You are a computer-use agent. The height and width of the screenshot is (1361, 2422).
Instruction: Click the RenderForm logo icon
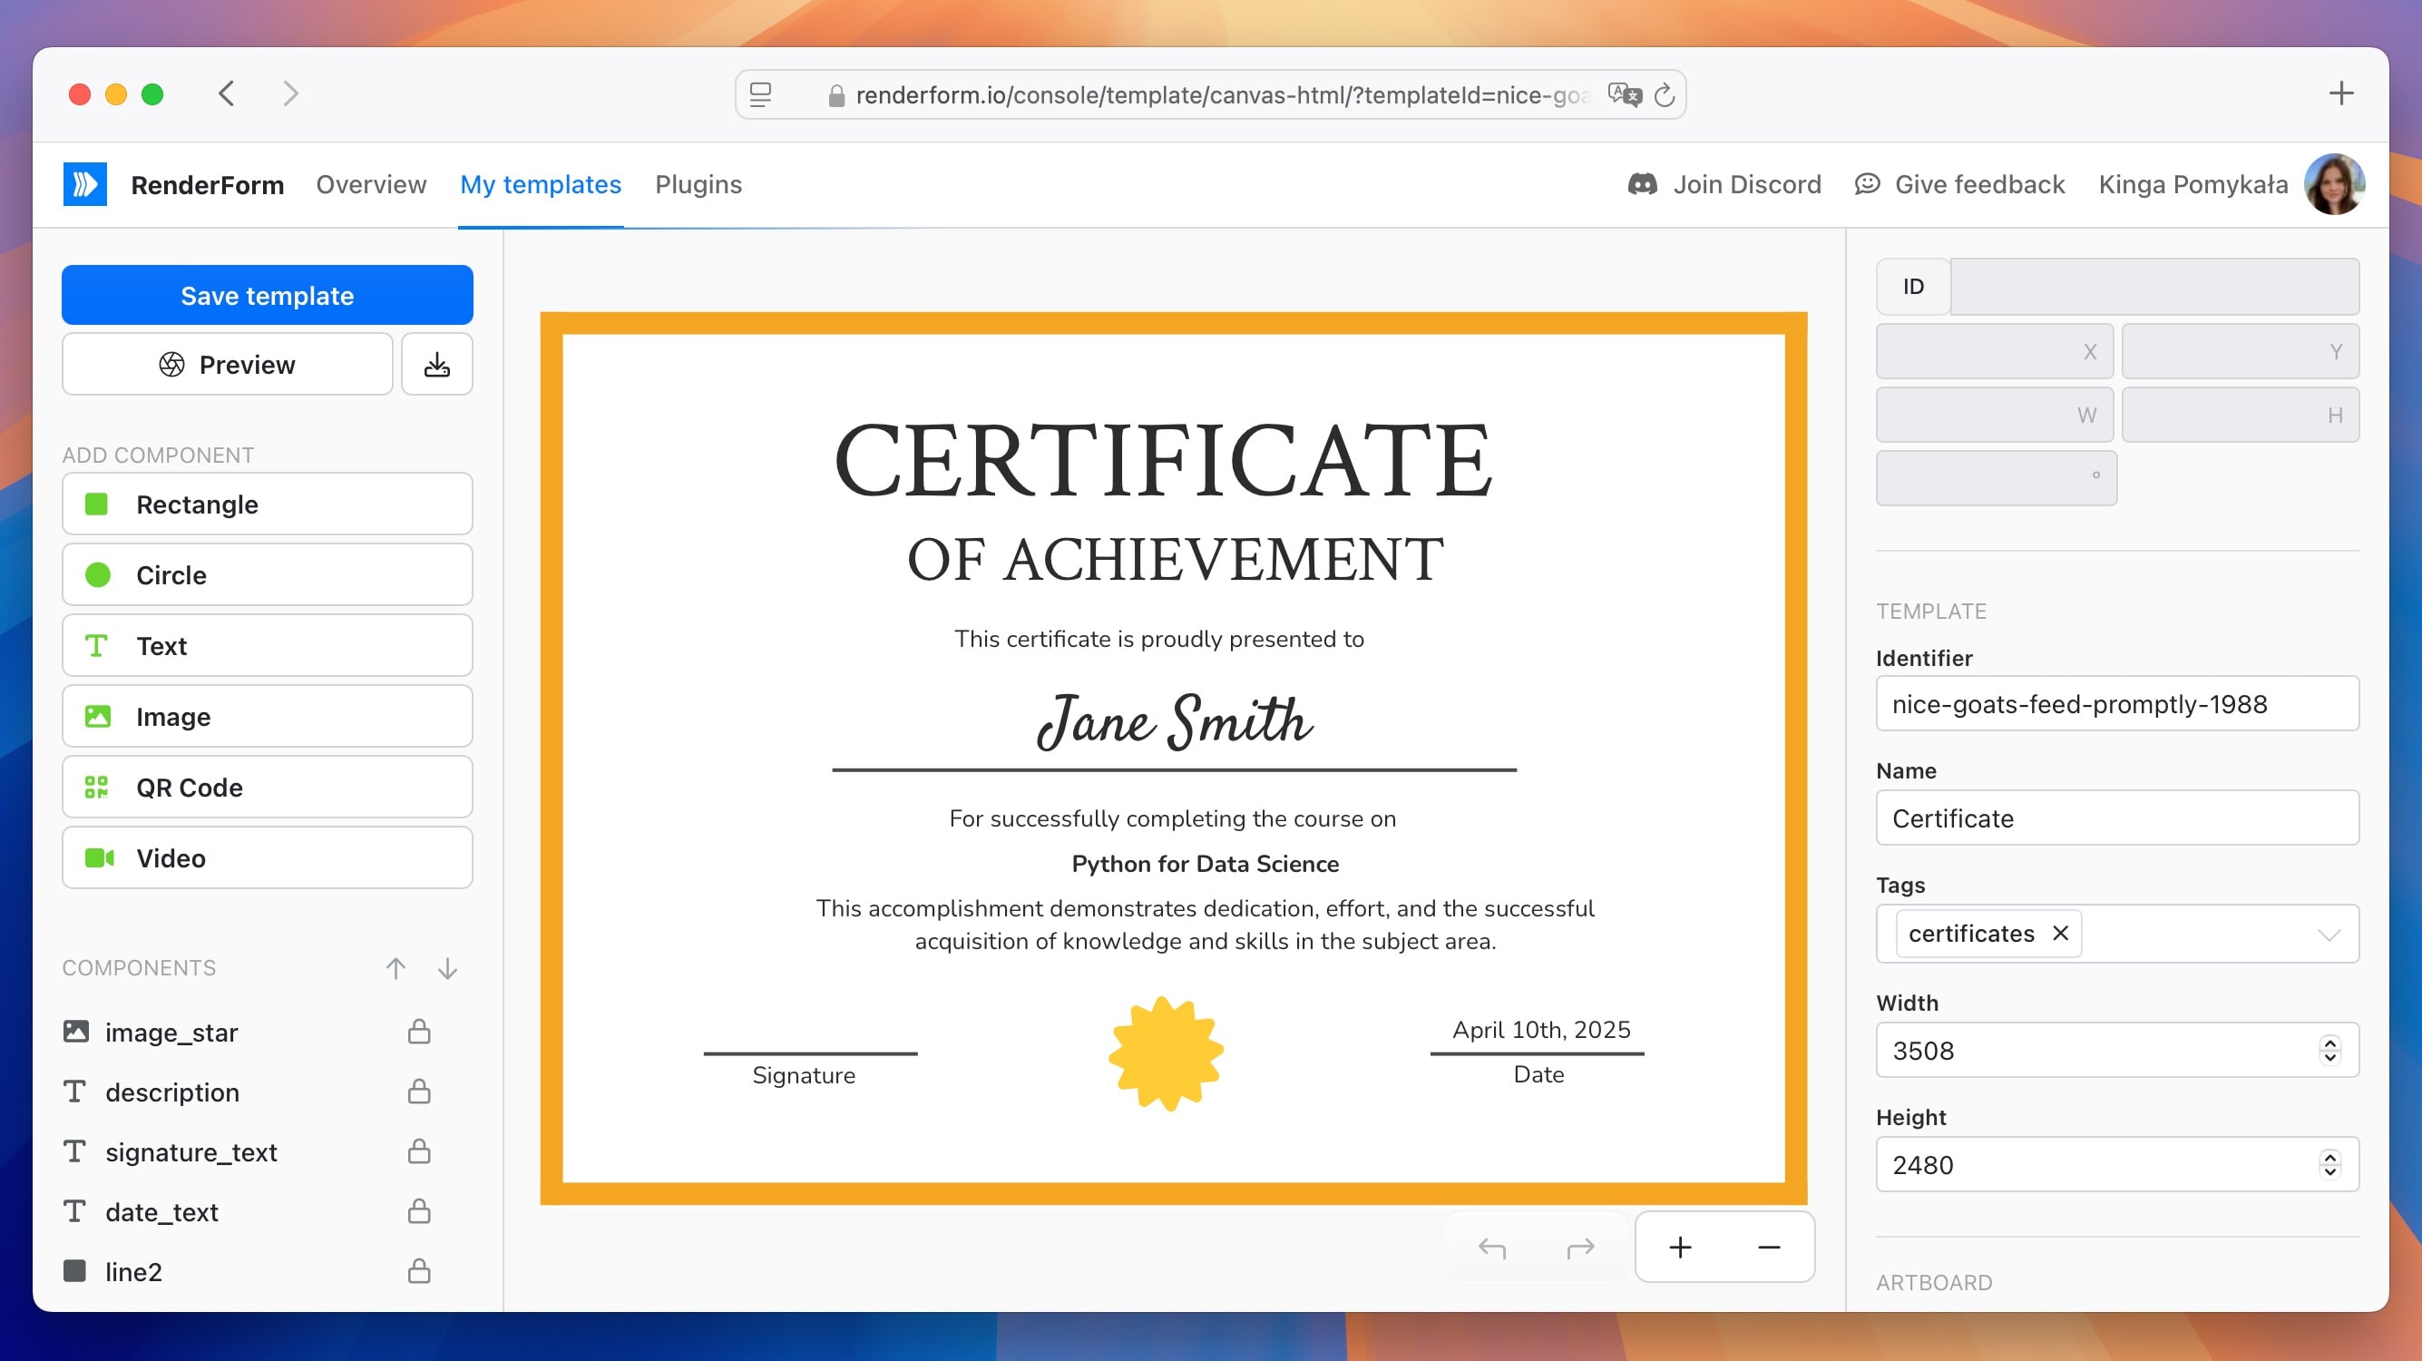84,183
